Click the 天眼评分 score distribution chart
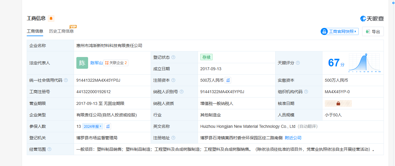Image resolution: width=395 pixels, height=166 pixels. pyautogui.click(x=364, y=63)
